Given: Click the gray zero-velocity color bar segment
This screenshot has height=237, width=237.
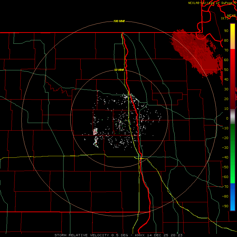Looking at the screenshot, I should click(x=233, y=117).
